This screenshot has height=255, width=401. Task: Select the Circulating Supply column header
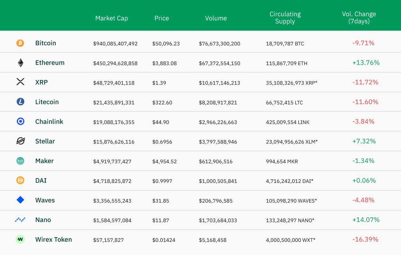(x=285, y=18)
